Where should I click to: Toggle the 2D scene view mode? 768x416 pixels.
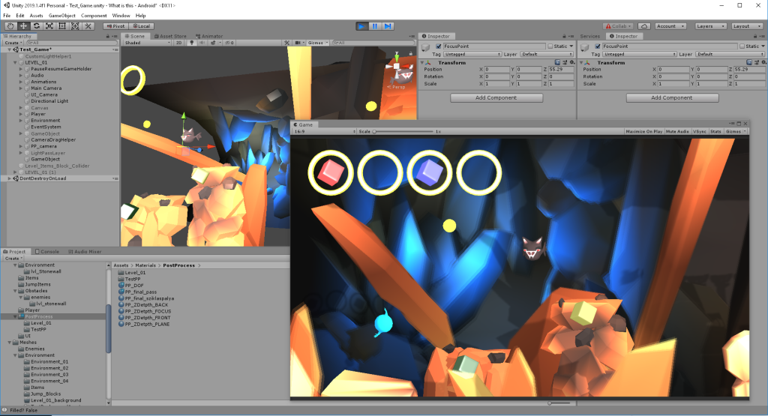(x=178, y=43)
